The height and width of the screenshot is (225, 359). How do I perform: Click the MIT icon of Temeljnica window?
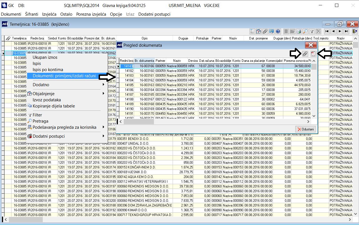point(5,24)
